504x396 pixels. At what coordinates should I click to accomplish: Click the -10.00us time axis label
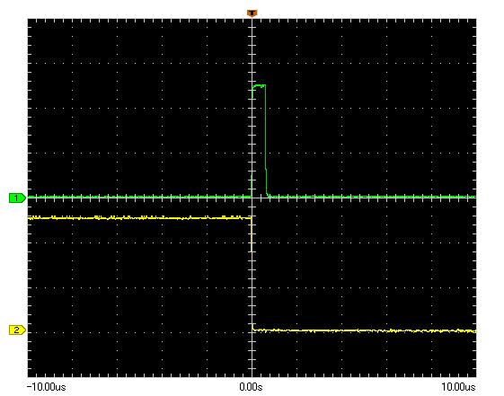pos(47,387)
